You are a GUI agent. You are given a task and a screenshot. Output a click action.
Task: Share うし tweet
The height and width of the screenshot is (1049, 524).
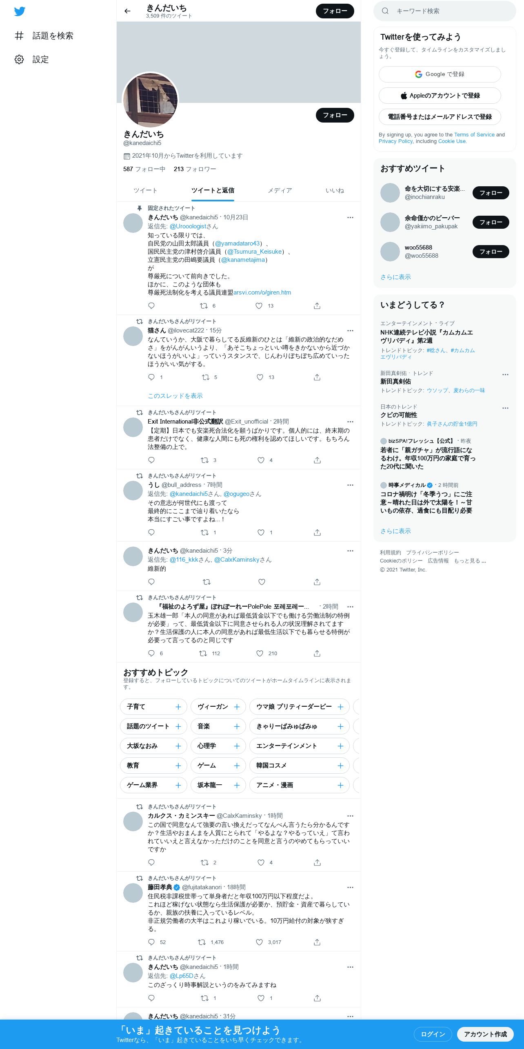(x=317, y=532)
